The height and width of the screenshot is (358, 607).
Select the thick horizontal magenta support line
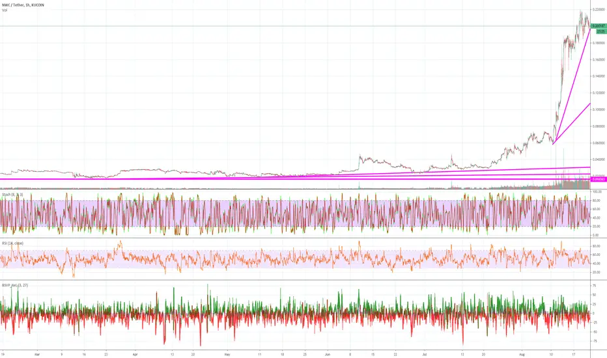295,179
